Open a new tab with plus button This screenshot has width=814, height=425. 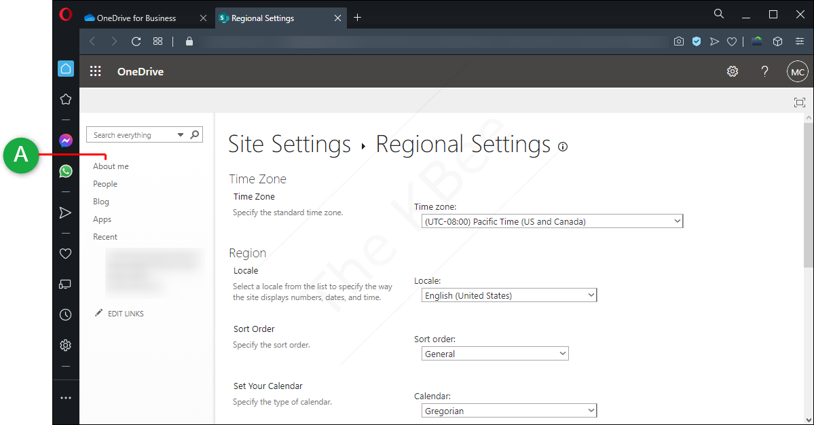(x=357, y=18)
